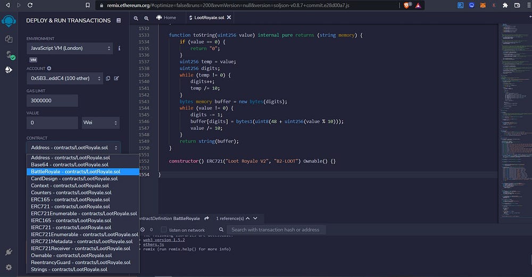Select Ownable contract option
Screen dimensions: 532x277
(x=83, y=255)
